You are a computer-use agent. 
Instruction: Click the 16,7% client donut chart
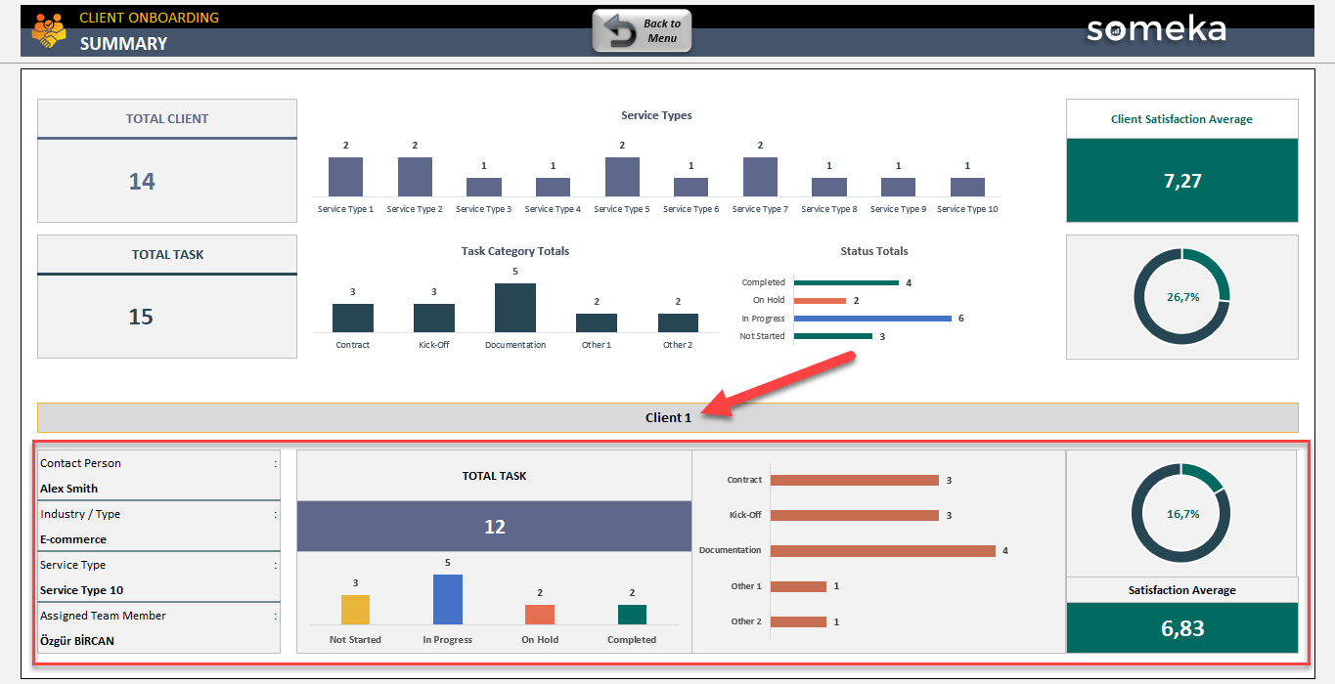(x=1180, y=513)
